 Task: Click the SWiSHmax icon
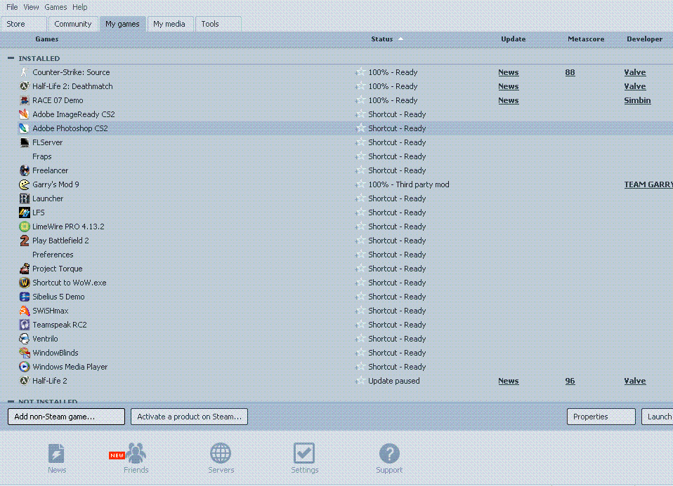[x=25, y=311]
